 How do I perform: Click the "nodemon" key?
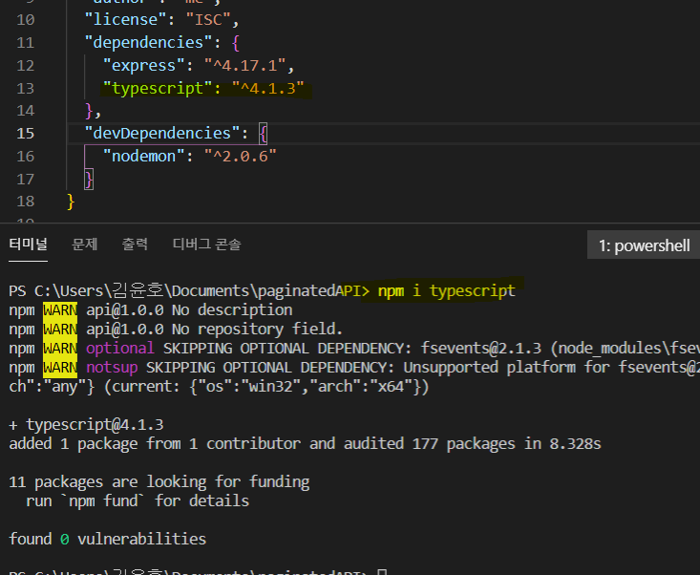click(144, 157)
